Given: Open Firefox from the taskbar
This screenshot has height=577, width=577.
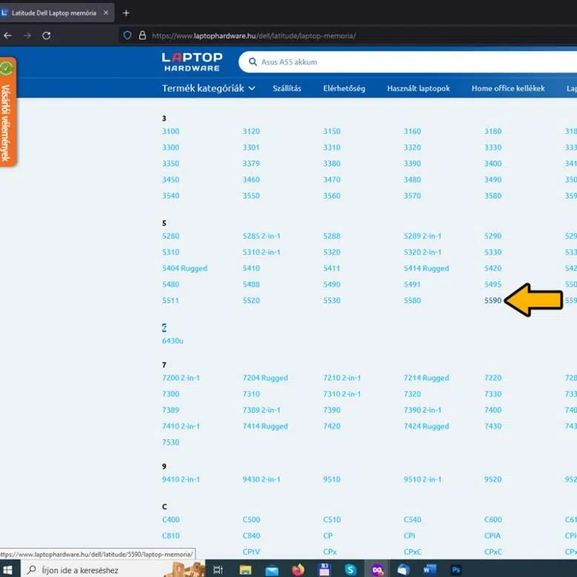Looking at the screenshot, I should [x=298, y=570].
